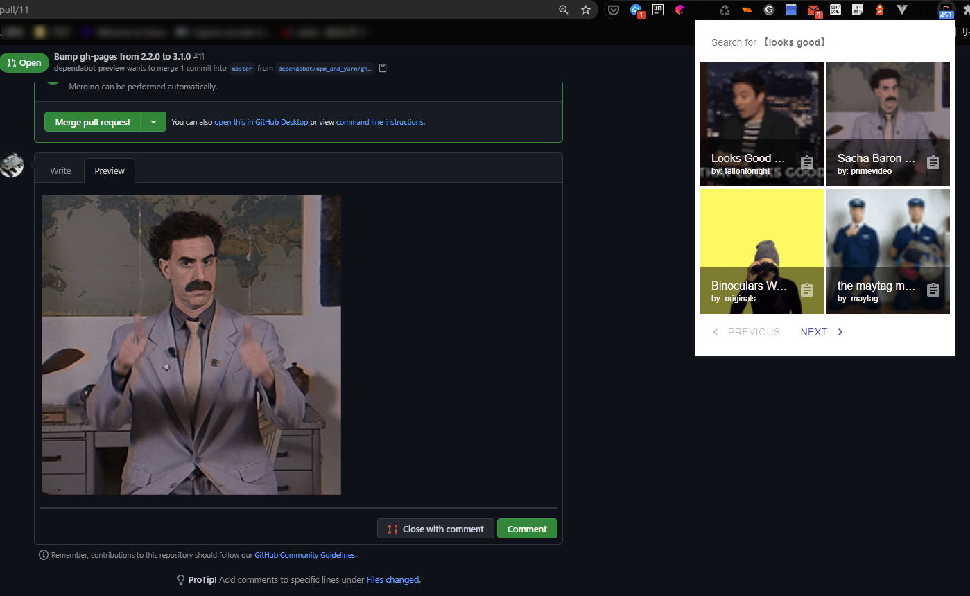
Task: Switch to the Write tab
Action: point(60,170)
